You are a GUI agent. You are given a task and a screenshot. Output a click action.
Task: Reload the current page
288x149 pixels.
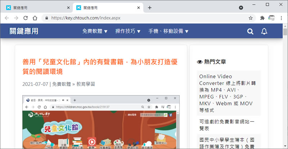coord(26,18)
